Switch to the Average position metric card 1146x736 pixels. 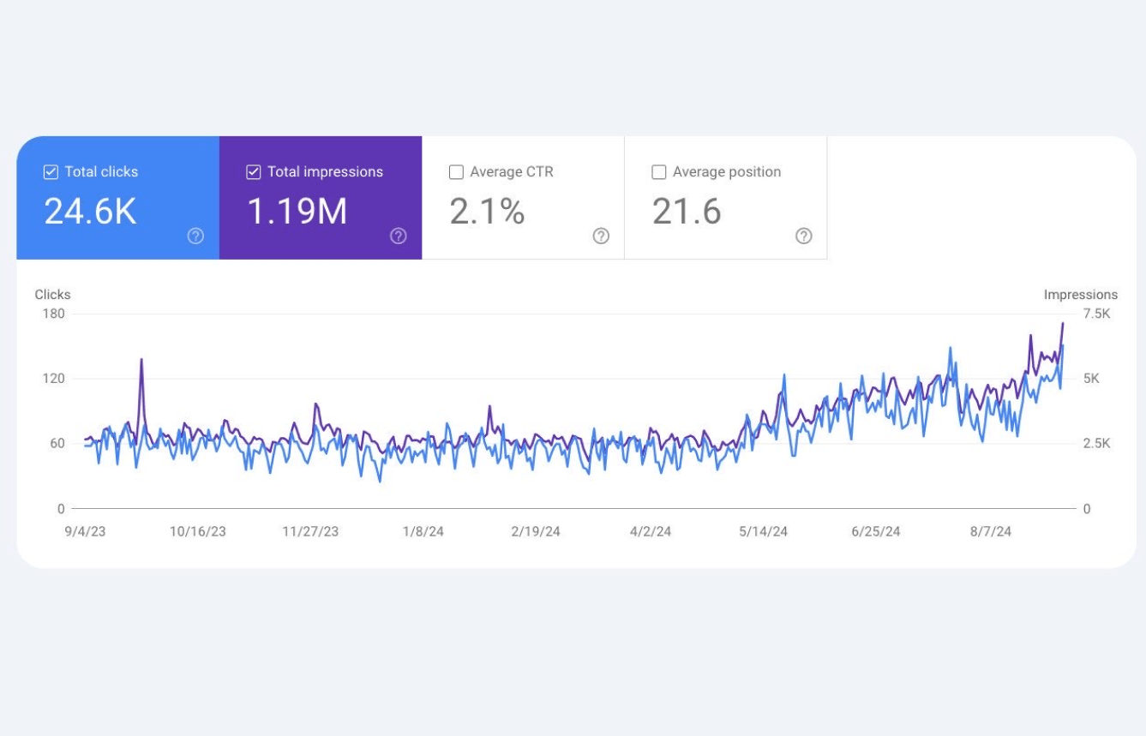click(x=725, y=197)
